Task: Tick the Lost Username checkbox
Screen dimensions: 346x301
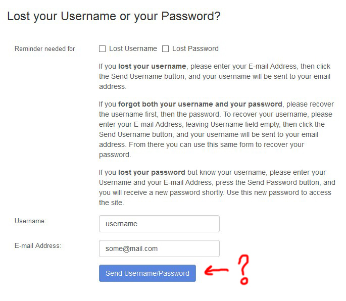Action: pos(102,49)
